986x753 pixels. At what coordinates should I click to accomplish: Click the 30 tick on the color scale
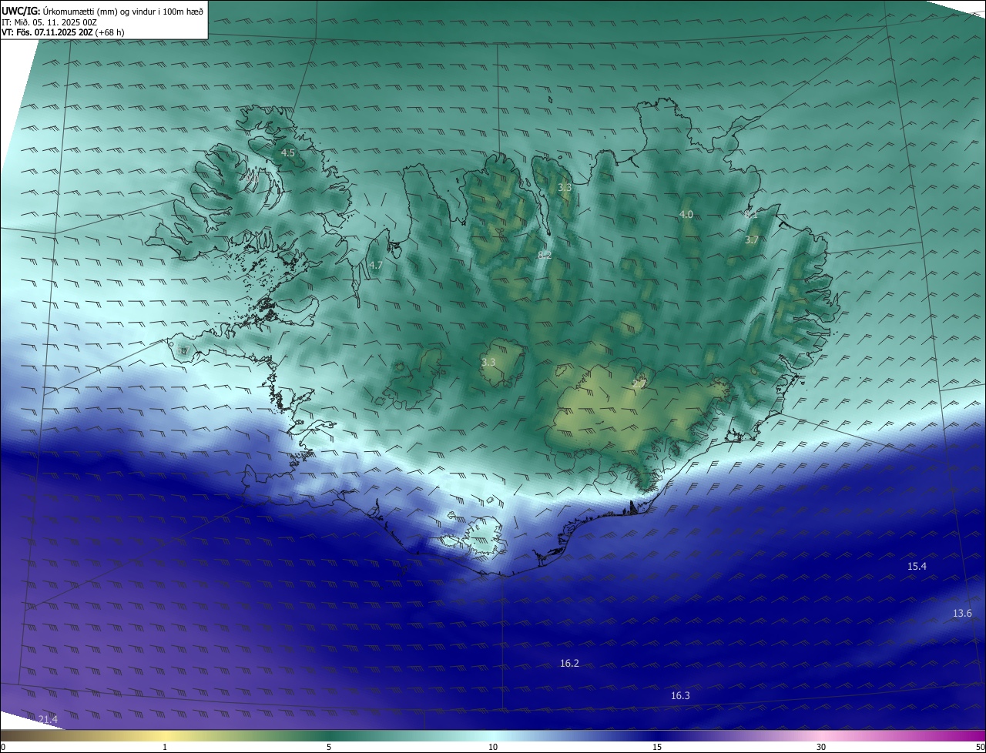(821, 747)
